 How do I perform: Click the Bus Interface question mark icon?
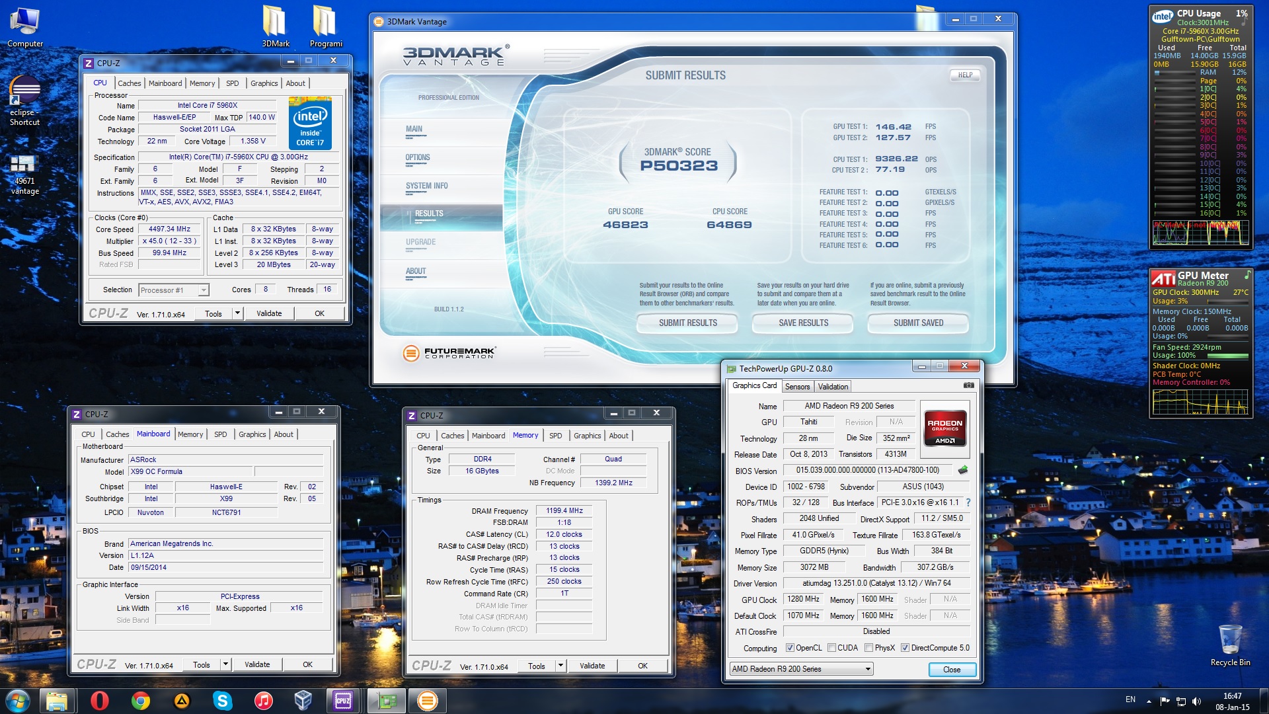coord(968,503)
